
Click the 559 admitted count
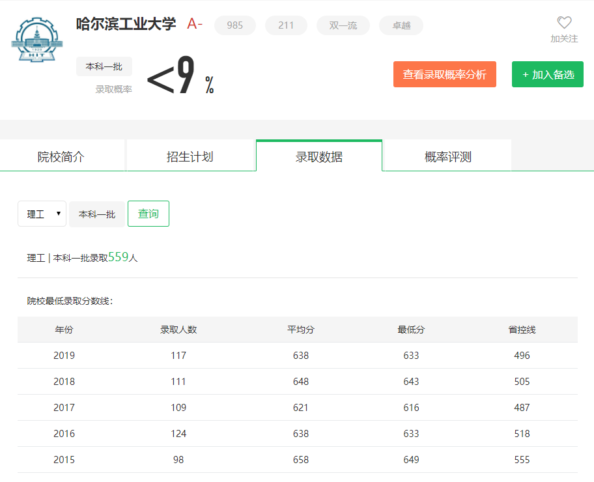118,257
